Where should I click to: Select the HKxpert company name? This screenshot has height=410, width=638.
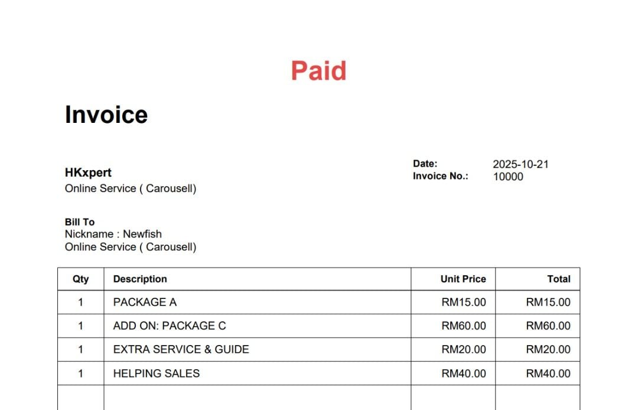pos(88,173)
